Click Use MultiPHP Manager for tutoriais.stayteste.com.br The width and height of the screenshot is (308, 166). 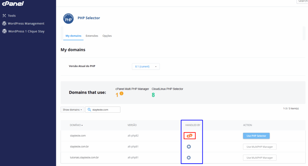pos(260,158)
